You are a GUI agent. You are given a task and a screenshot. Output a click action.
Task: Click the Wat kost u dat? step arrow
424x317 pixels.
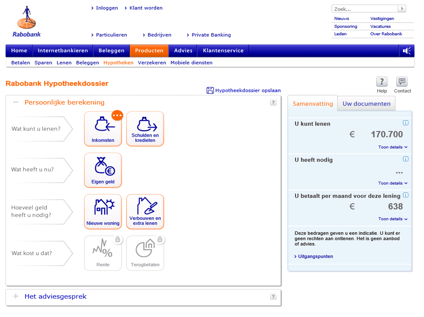point(42,253)
